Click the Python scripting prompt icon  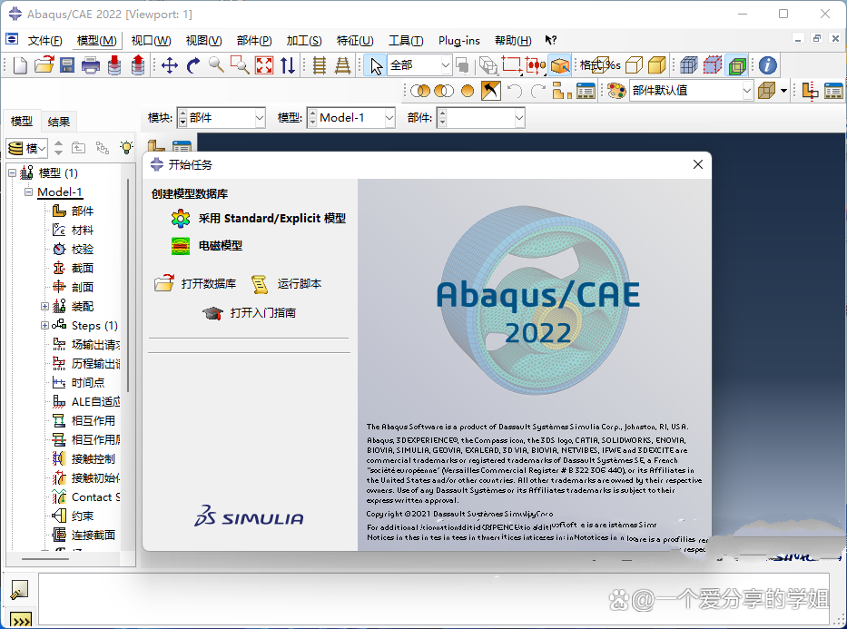coord(21,621)
